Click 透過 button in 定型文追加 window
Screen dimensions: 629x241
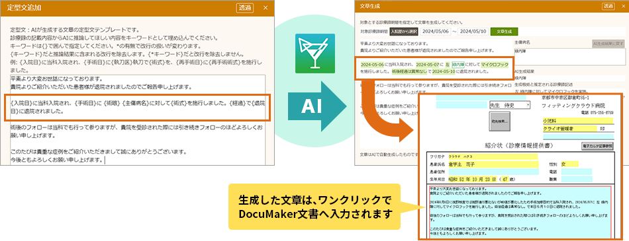click(x=245, y=8)
